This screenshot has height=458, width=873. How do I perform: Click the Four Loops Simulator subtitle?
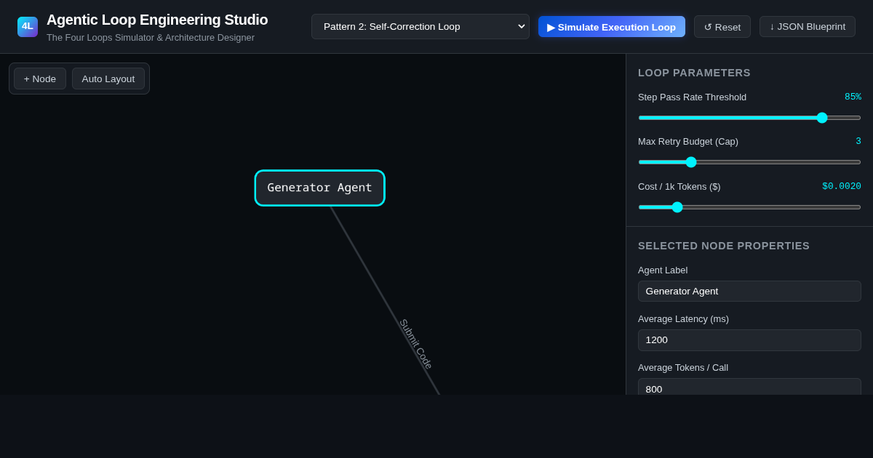[151, 38]
